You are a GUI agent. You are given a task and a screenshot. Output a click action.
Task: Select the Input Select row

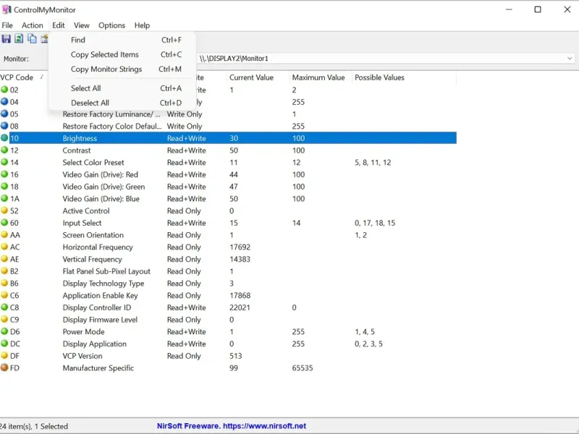pyautogui.click(x=82, y=223)
